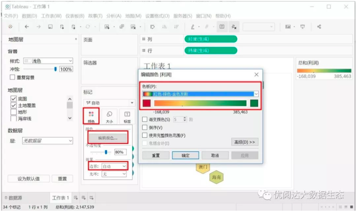Image resolution: width=356 pixels, height=212 pixels.
Task: Enable the stepped color (渐变颜色) checkbox
Action: coord(145,119)
